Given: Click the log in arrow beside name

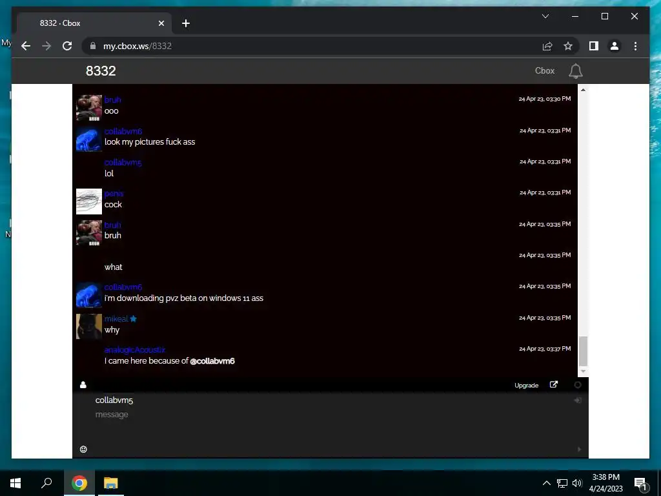Looking at the screenshot, I should pos(578,400).
